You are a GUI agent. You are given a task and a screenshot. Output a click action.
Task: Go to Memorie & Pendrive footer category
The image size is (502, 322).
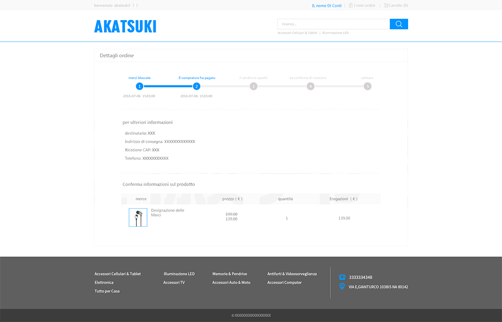point(229,274)
